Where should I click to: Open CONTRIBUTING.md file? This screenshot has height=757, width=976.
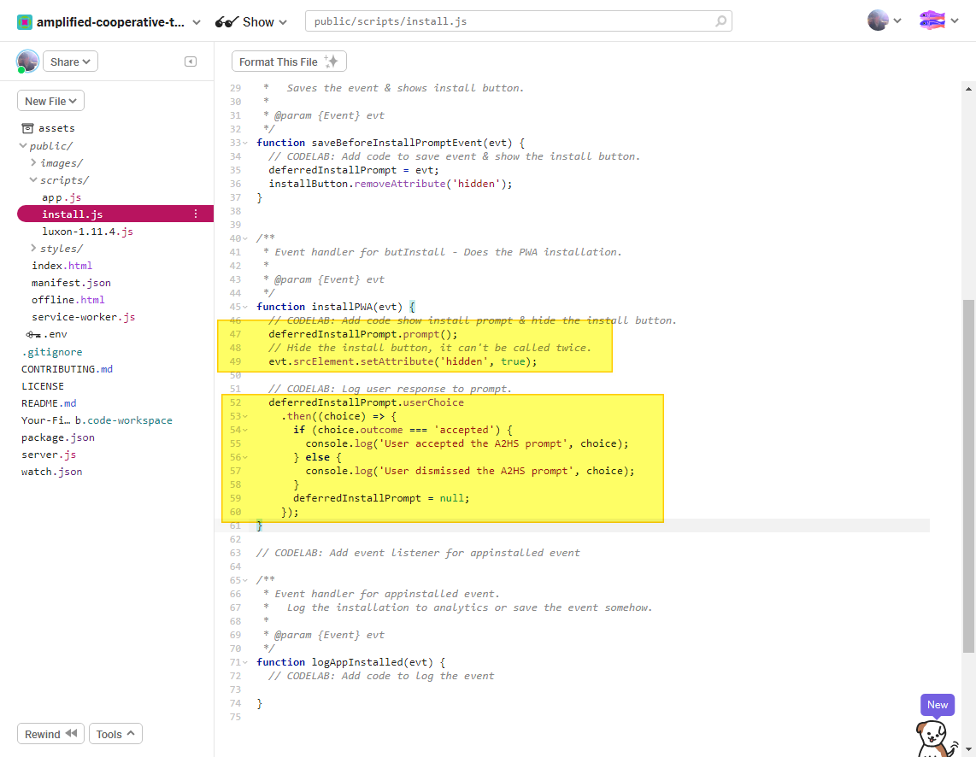68,369
